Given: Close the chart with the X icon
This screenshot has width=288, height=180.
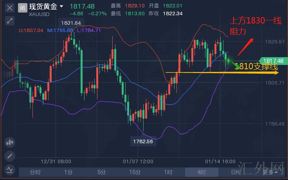Looking at the screenshot, I should point(10,7).
